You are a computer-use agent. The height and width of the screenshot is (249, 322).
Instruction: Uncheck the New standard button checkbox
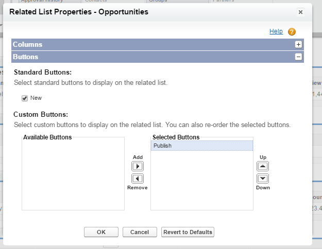pos(24,98)
